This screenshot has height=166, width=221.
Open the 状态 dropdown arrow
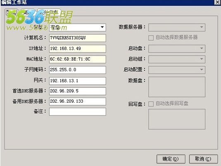click(102, 27)
